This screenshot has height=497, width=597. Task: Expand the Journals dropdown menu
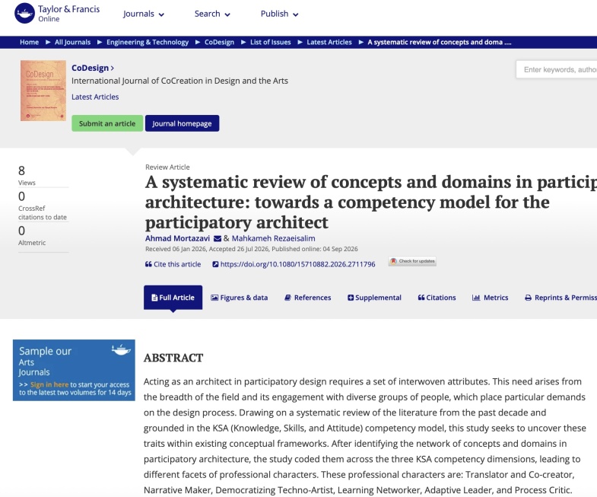(144, 14)
